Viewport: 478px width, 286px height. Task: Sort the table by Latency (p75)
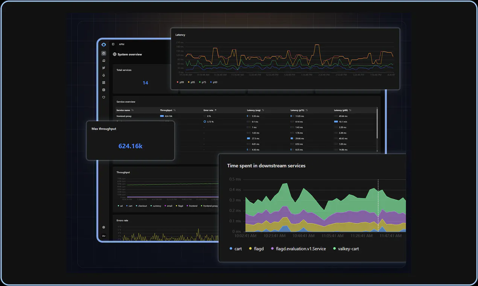[x=299, y=110]
